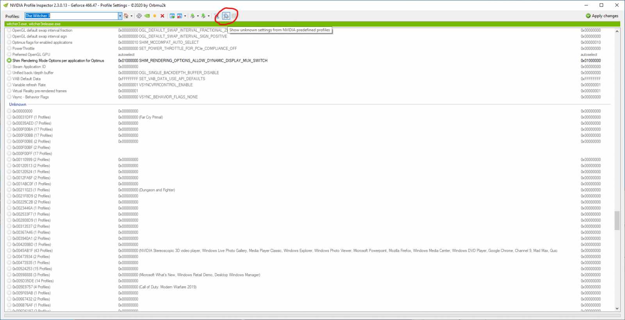Remove application from profile icon

coord(180,16)
